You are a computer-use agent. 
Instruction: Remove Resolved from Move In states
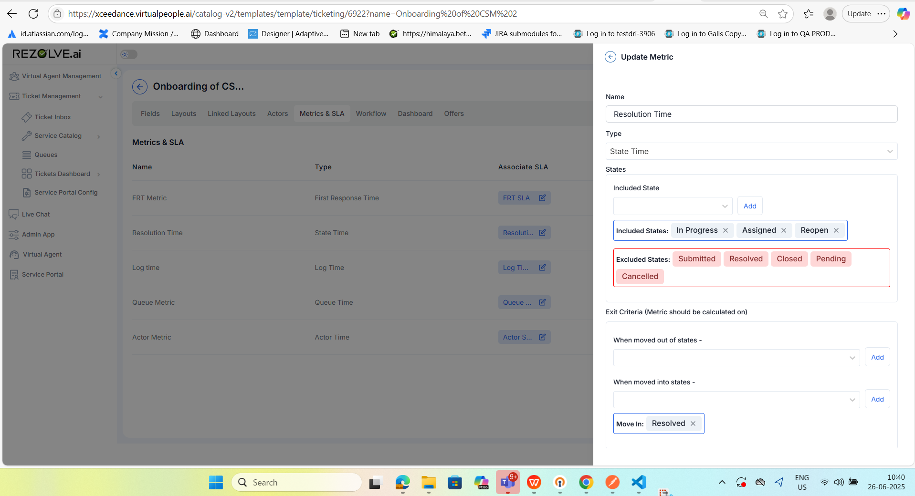point(693,424)
